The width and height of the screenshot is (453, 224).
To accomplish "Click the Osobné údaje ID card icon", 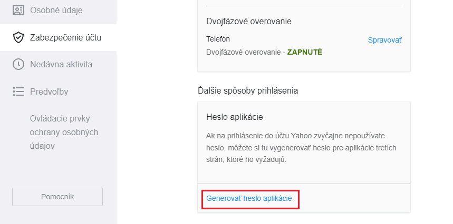I will click(x=18, y=10).
